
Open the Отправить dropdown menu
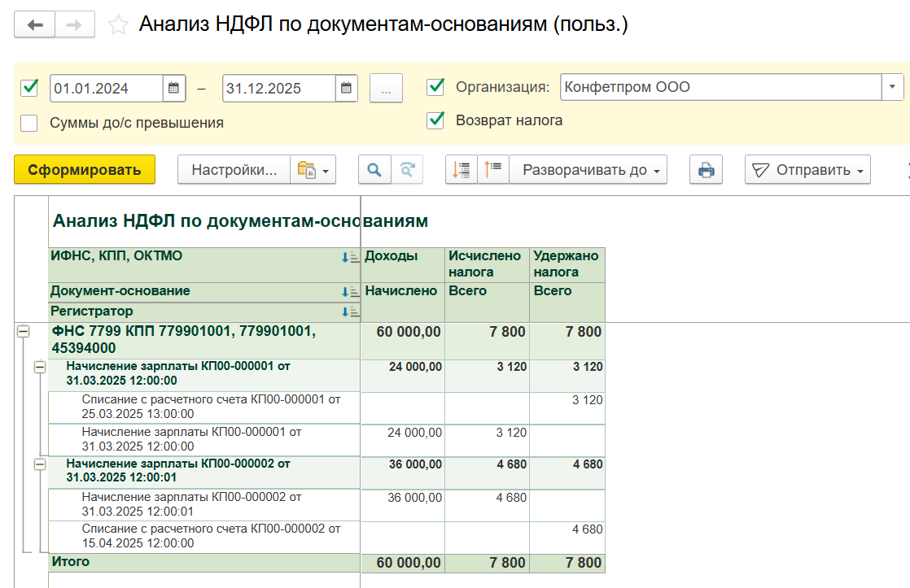pyautogui.click(x=807, y=170)
